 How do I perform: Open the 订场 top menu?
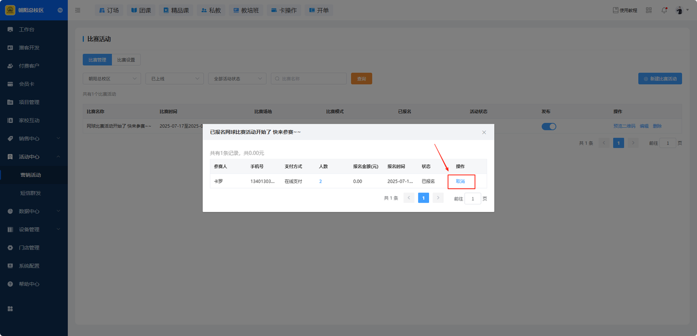click(109, 10)
